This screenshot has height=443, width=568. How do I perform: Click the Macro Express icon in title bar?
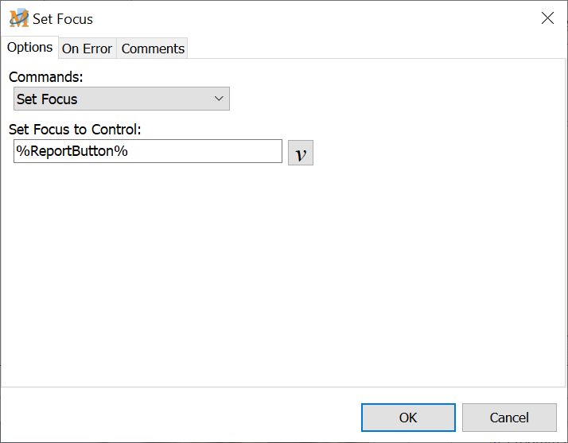[x=18, y=18]
